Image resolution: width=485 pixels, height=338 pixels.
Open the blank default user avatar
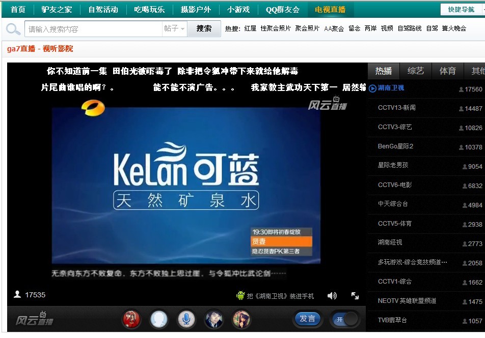tap(158, 319)
